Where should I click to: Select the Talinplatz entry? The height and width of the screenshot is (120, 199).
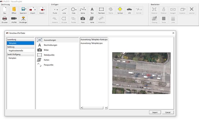coord(21,43)
